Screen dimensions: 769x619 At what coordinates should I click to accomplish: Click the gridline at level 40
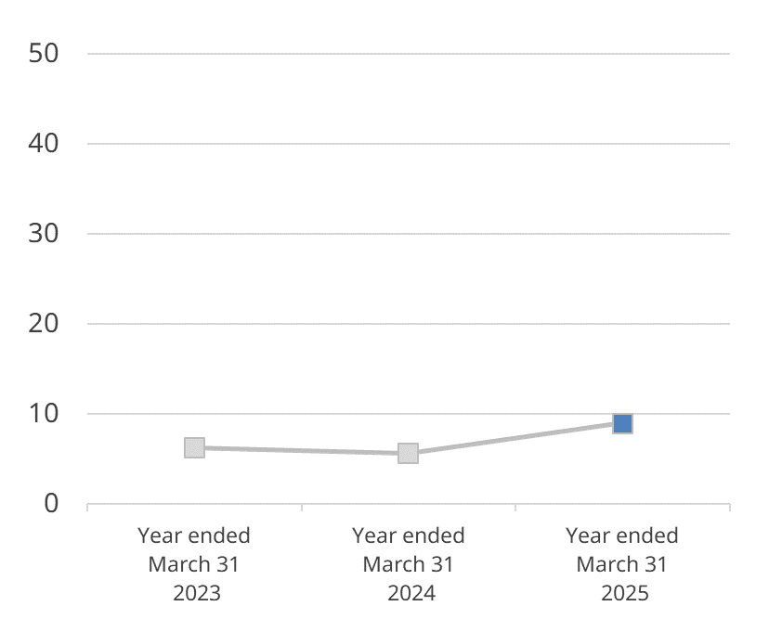(409, 144)
